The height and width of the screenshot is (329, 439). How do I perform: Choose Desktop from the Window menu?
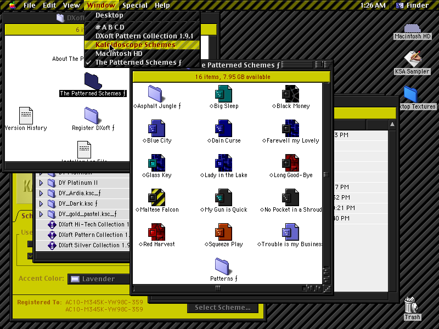pos(142,15)
